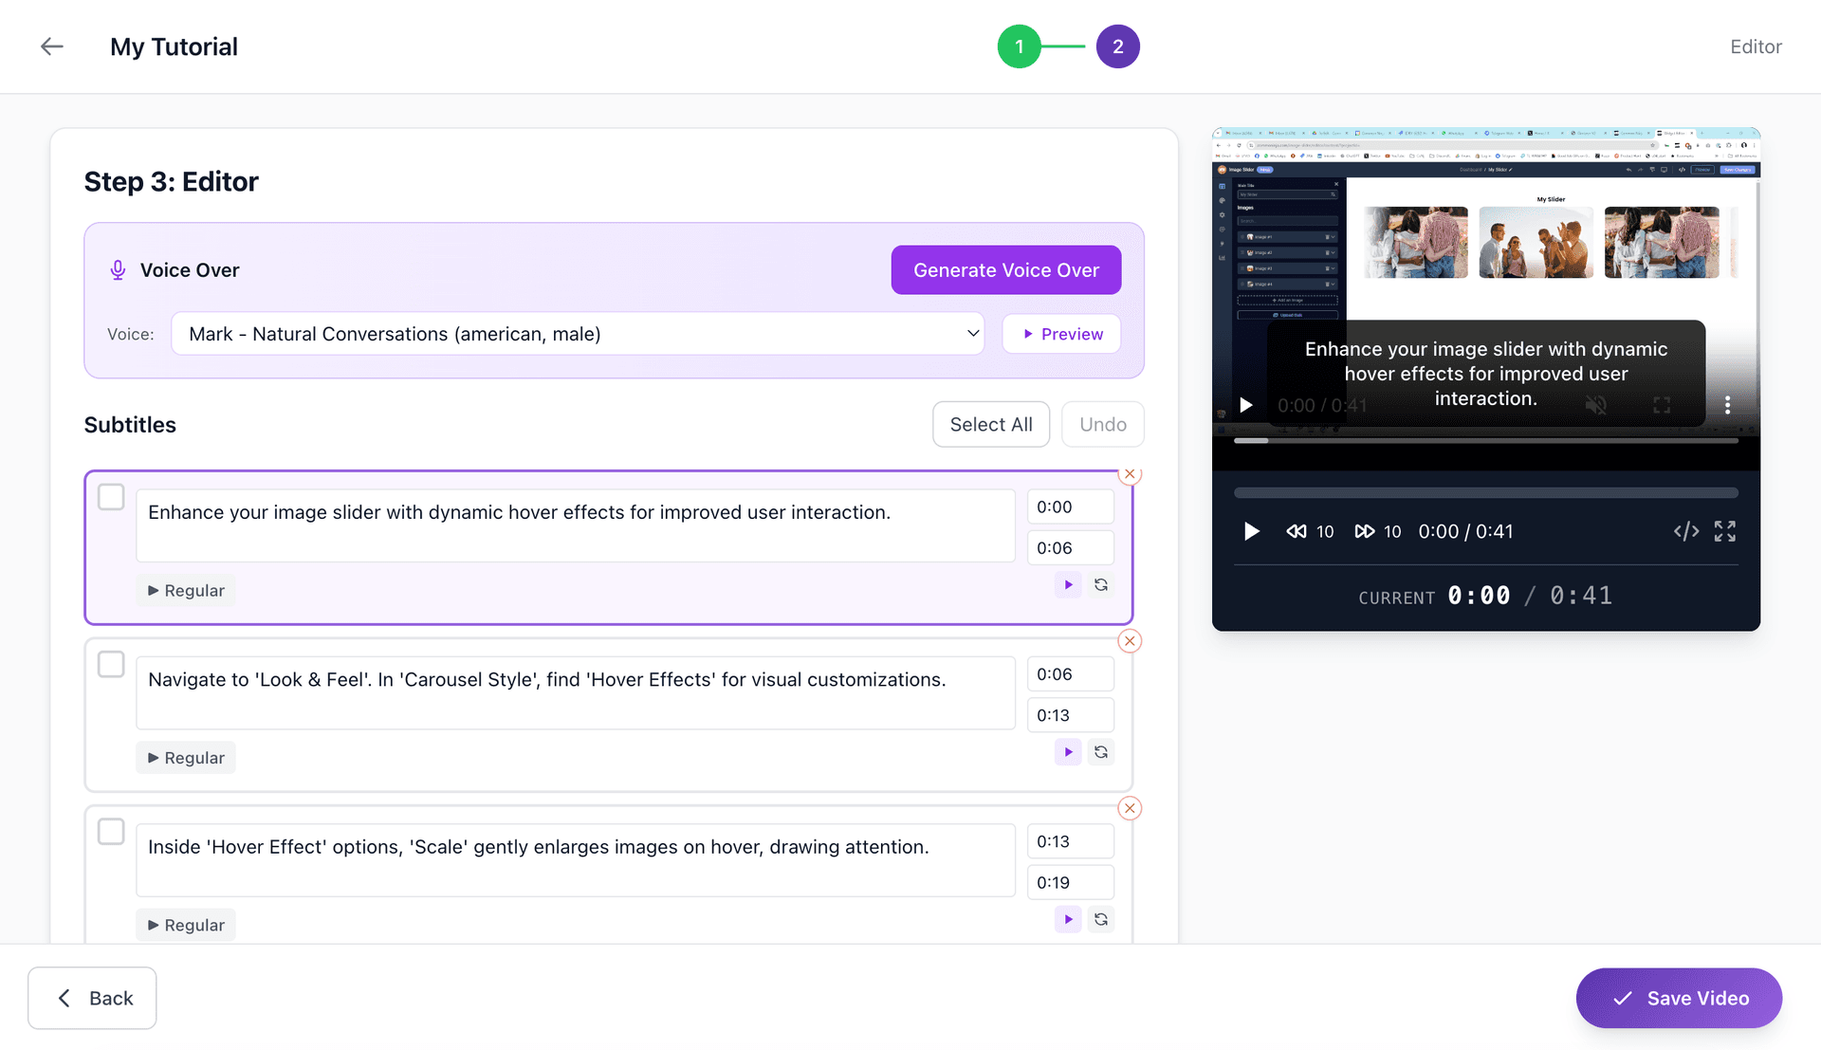Click the video progress bar track
Image resolution: width=1821 pixels, height=1050 pixels.
(x=1485, y=493)
